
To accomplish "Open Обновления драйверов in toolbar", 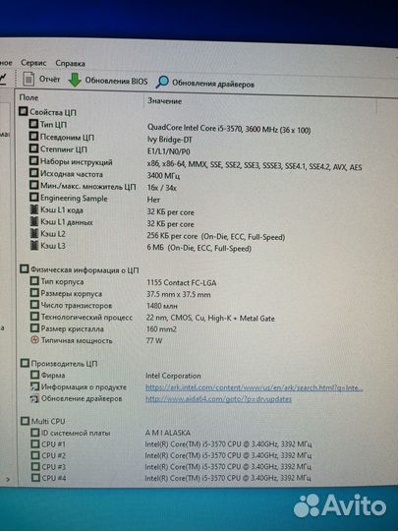I will pos(213,84).
